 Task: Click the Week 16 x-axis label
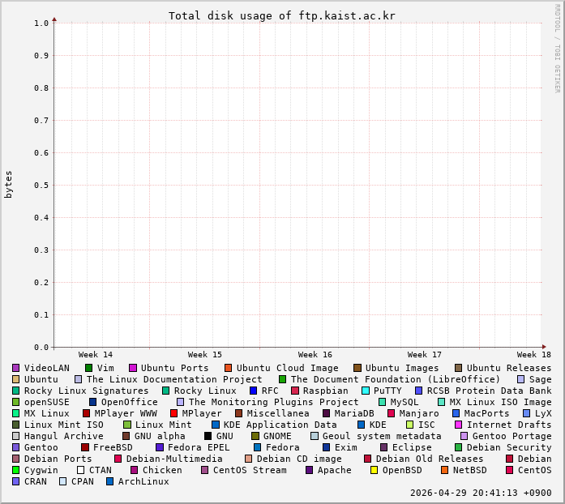point(315,355)
